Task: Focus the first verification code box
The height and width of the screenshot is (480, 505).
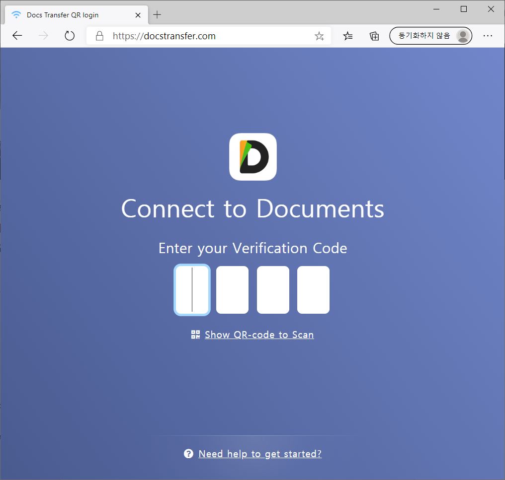Action: [192, 289]
